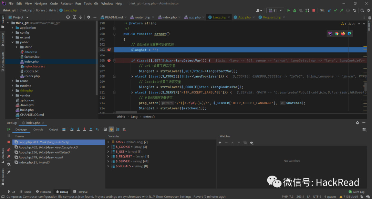This screenshot has height=199, width=372.
Task: Toggle Bookmarks tool window side tab
Action: click(3, 177)
